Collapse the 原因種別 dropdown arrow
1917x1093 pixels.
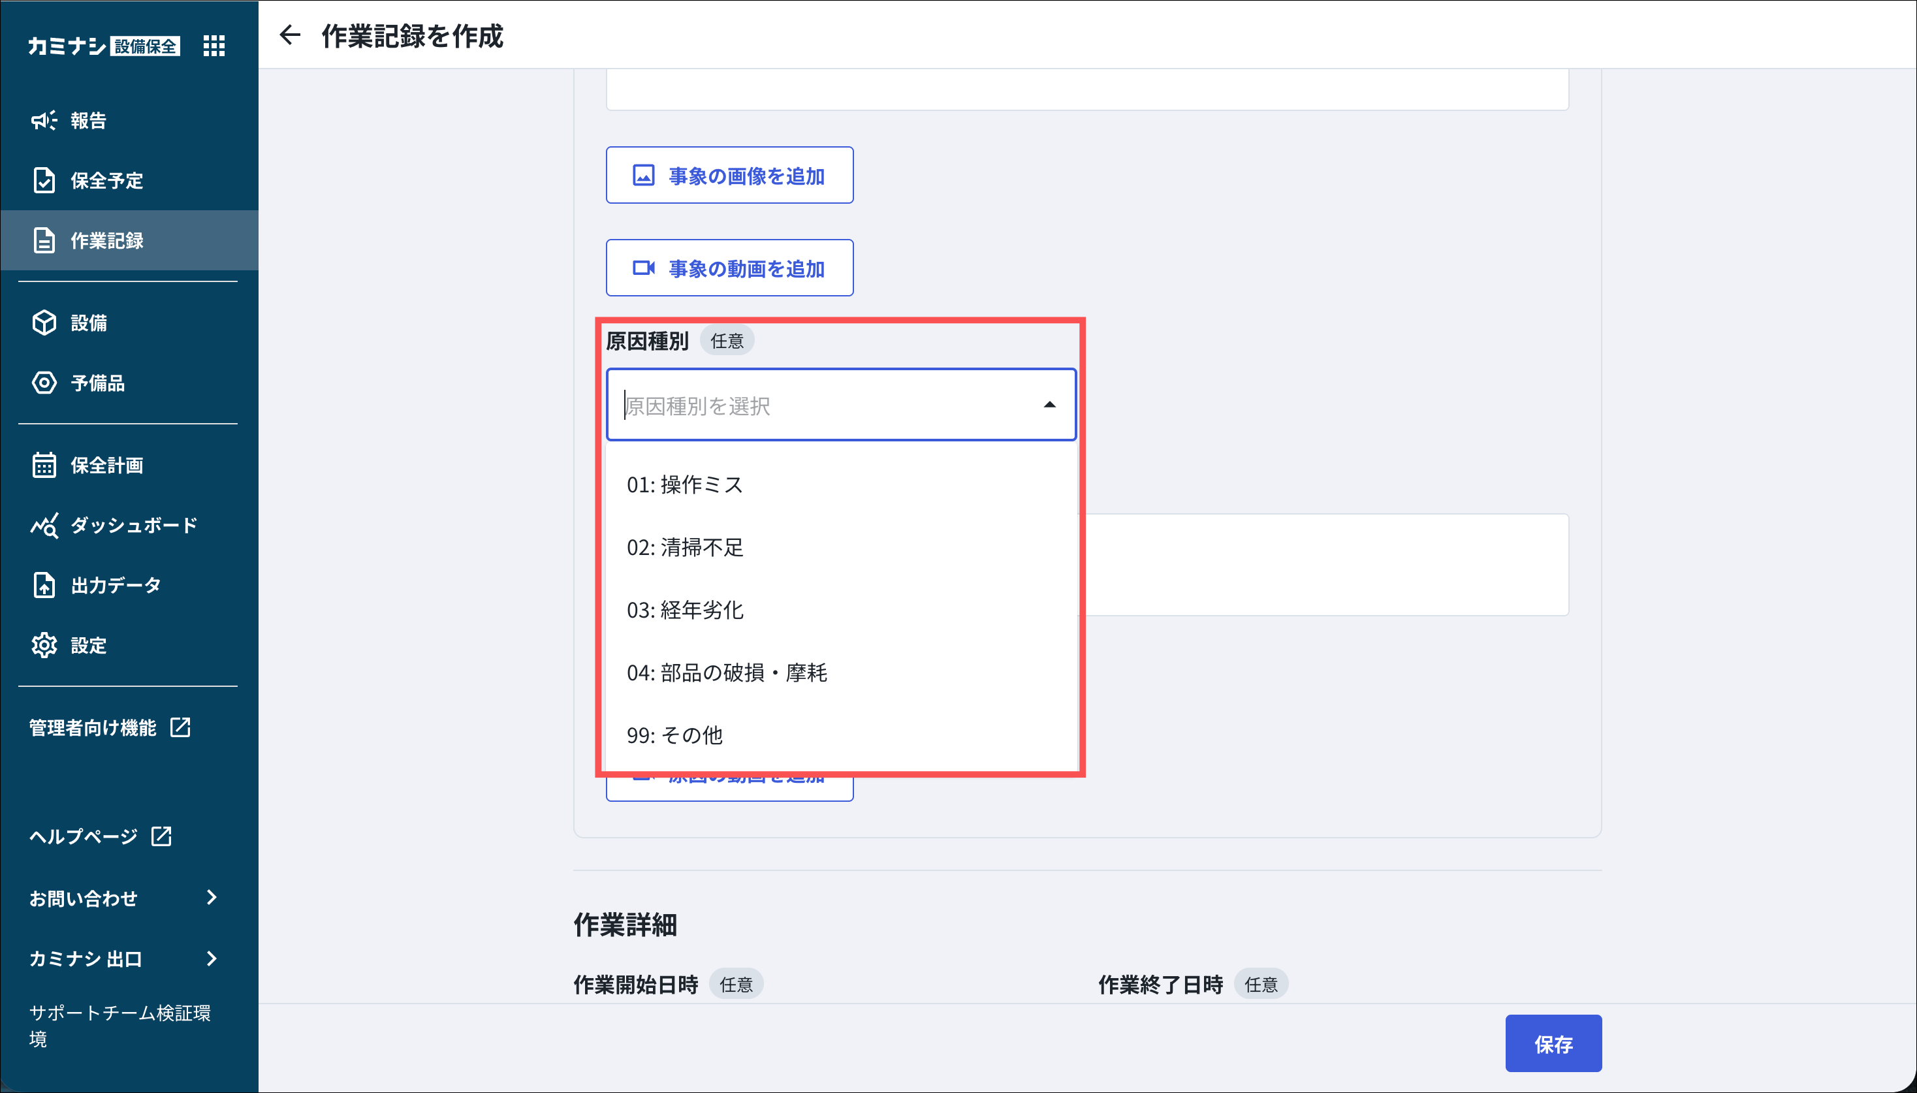pos(1049,405)
